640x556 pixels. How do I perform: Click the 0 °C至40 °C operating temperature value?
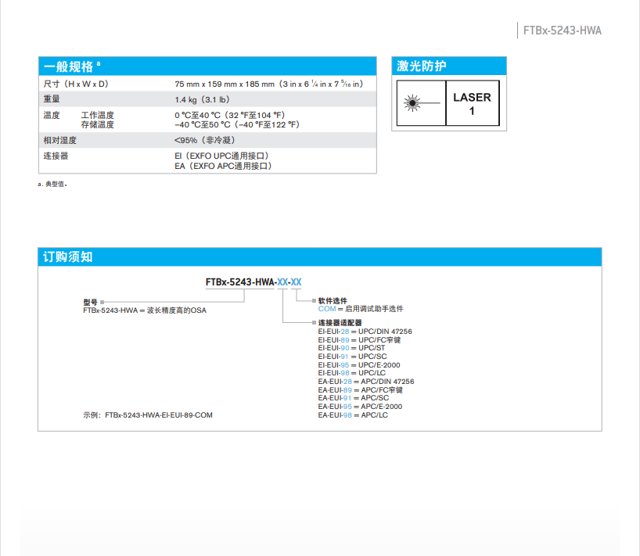point(230,115)
